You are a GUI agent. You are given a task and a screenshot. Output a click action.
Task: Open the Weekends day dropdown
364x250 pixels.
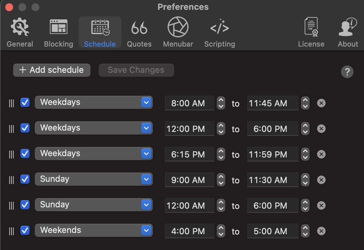pos(93,230)
